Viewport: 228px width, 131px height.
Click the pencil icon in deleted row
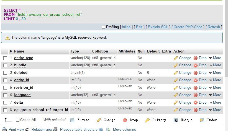(x=176, y=73)
